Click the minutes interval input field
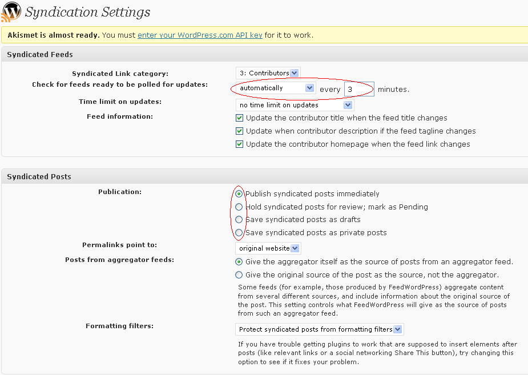 click(359, 89)
